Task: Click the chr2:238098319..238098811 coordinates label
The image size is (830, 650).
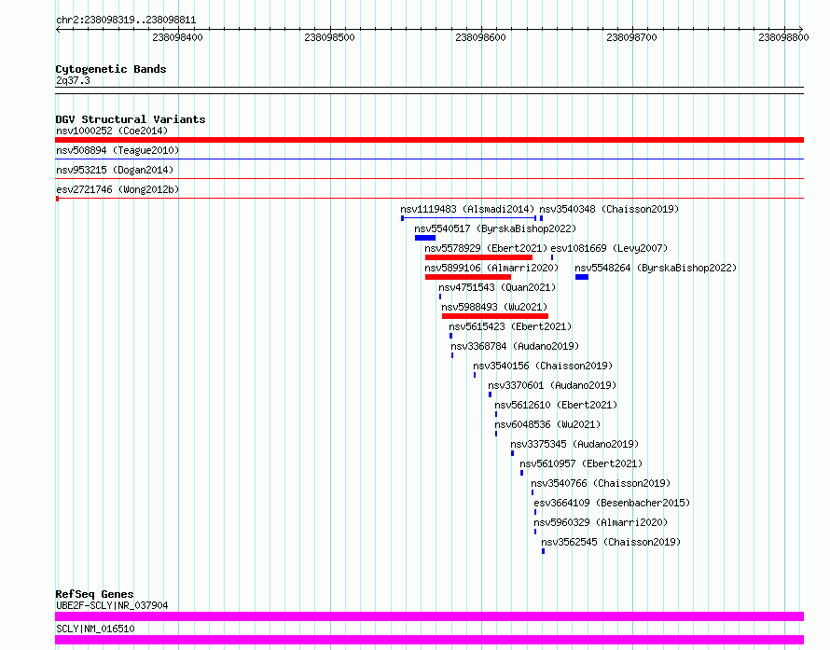Action: click(126, 21)
